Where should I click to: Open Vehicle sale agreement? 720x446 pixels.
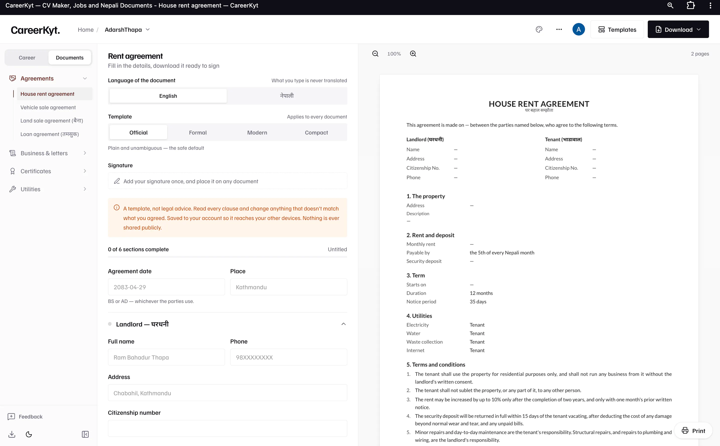[x=48, y=107]
